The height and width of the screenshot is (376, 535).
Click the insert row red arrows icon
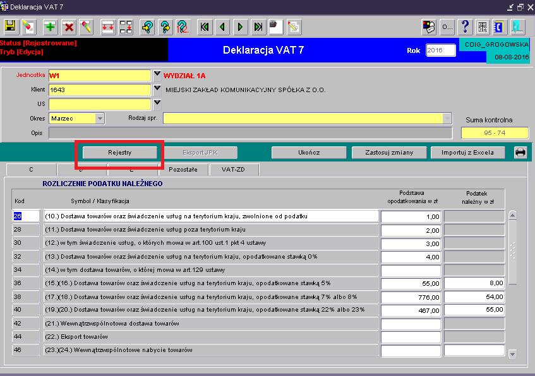(108, 26)
